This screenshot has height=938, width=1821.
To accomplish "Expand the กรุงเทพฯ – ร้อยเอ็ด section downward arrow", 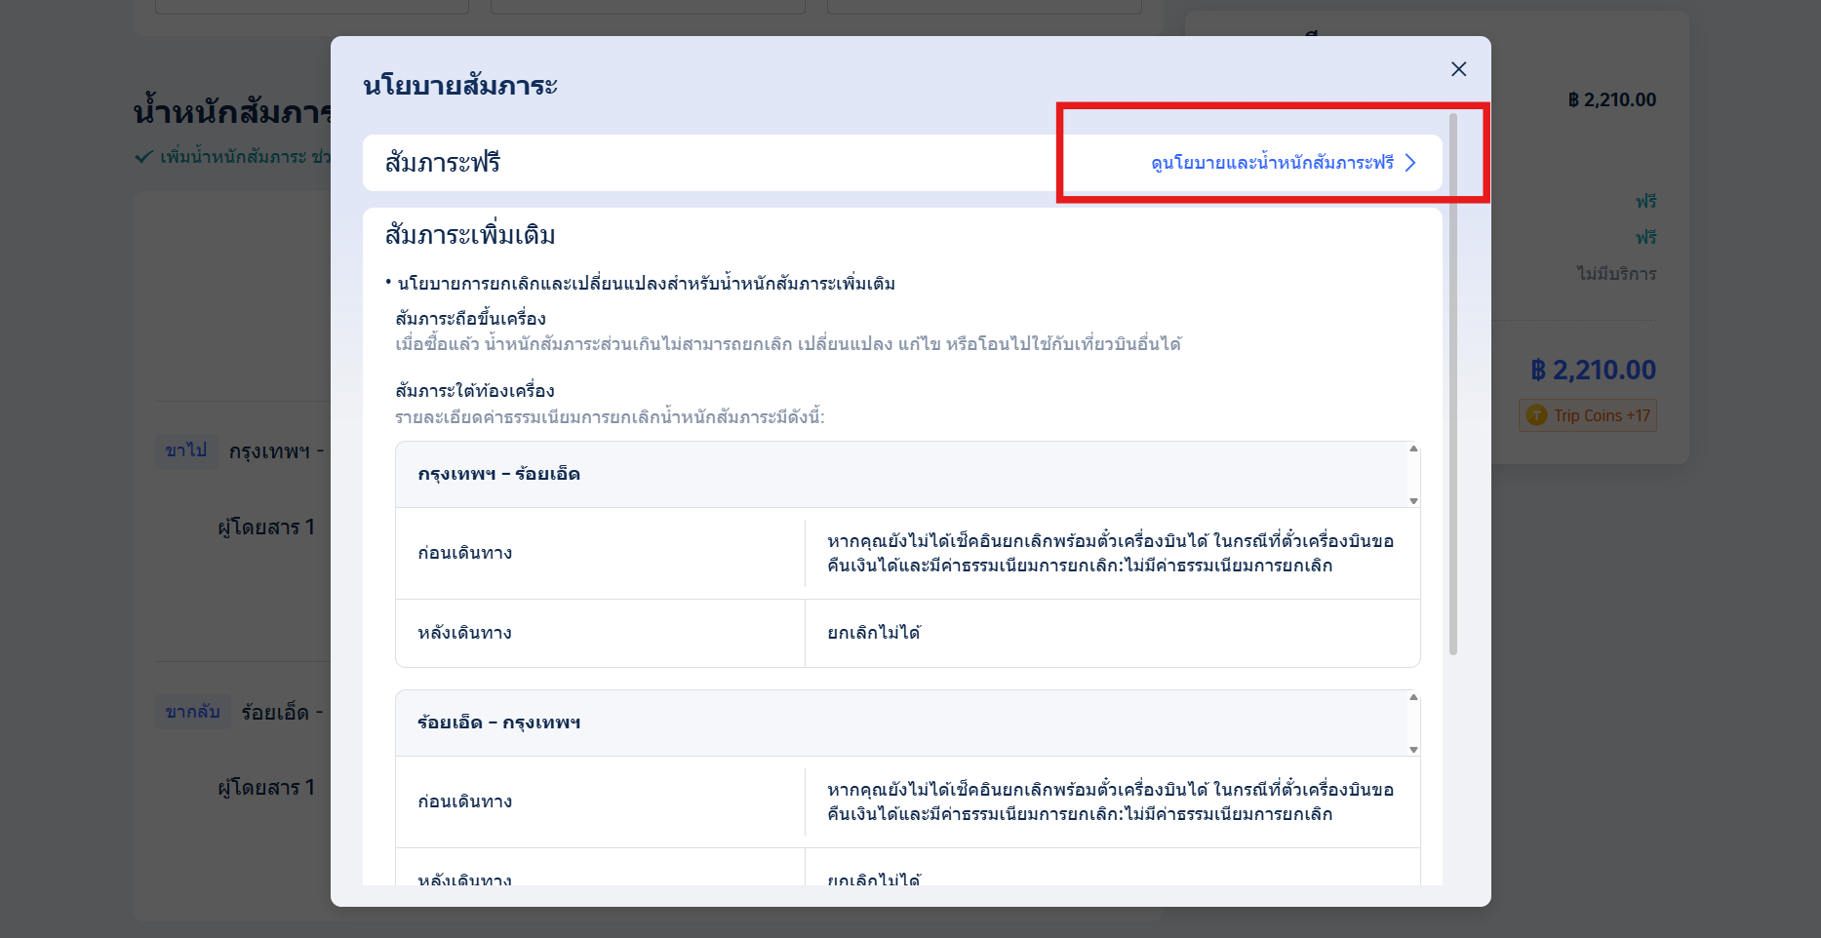I will (1412, 501).
